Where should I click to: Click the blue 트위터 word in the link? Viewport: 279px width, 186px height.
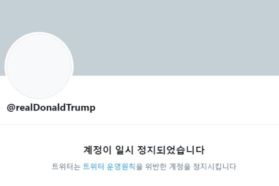pyautogui.click(x=94, y=166)
